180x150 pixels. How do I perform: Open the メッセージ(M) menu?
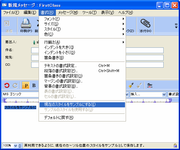tap(68, 13)
